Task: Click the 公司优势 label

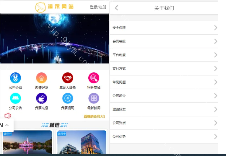Action: coord(119,136)
